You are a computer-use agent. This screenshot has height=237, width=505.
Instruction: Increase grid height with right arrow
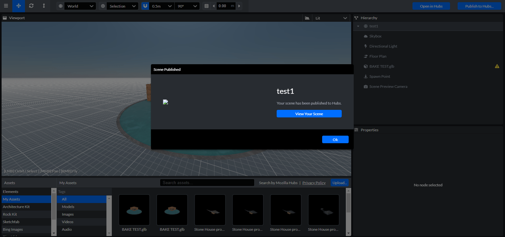pyautogui.click(x=239, y=6)
